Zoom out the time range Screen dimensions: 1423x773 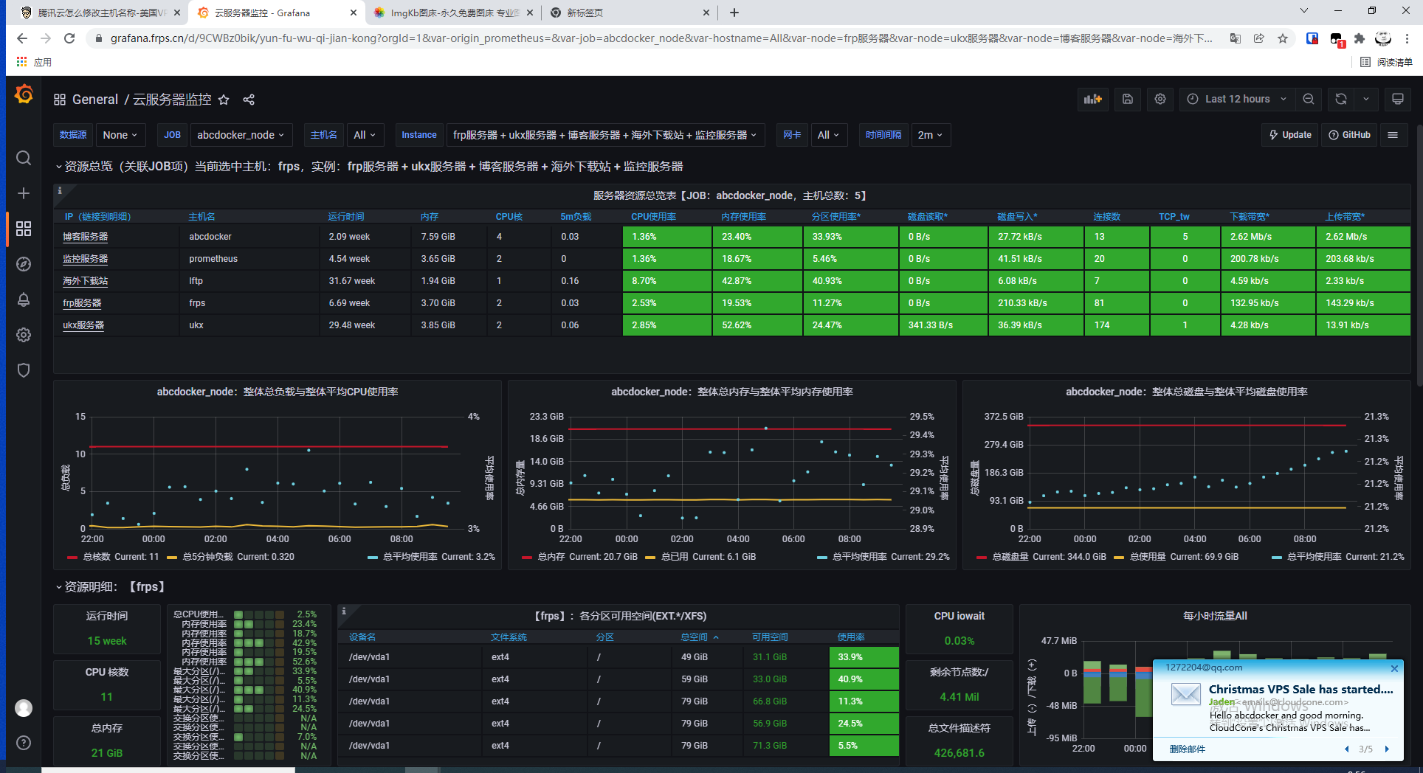(x=1309, y=99)
